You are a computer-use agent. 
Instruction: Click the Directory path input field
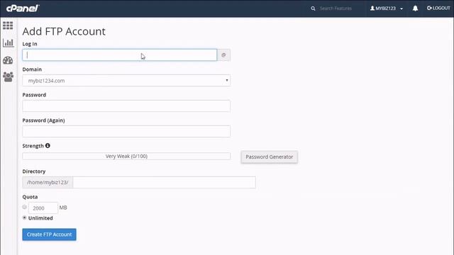coord(164,183)
